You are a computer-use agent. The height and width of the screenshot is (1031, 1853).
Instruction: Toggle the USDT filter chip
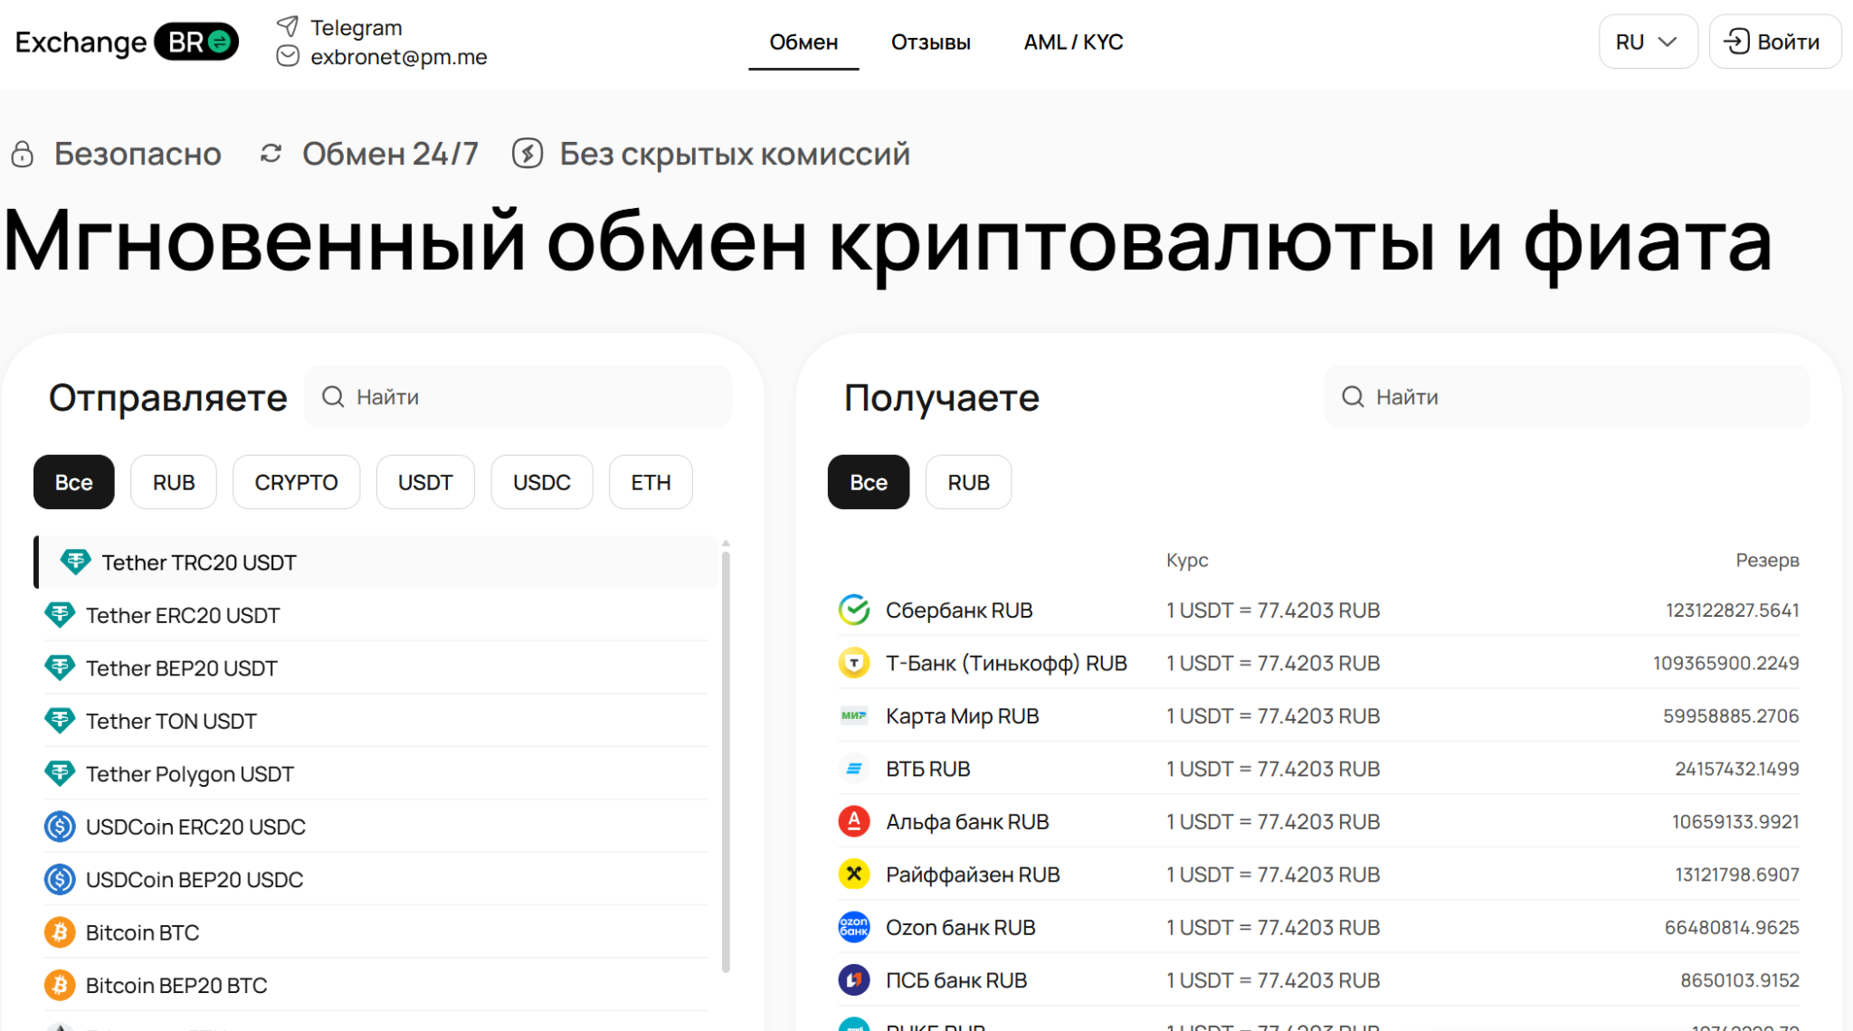tap(424, 482)
